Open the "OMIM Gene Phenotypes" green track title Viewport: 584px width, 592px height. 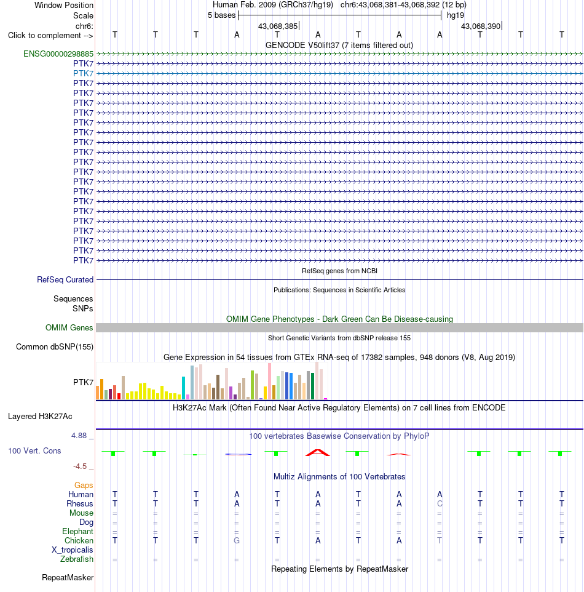tap(339, 319)
